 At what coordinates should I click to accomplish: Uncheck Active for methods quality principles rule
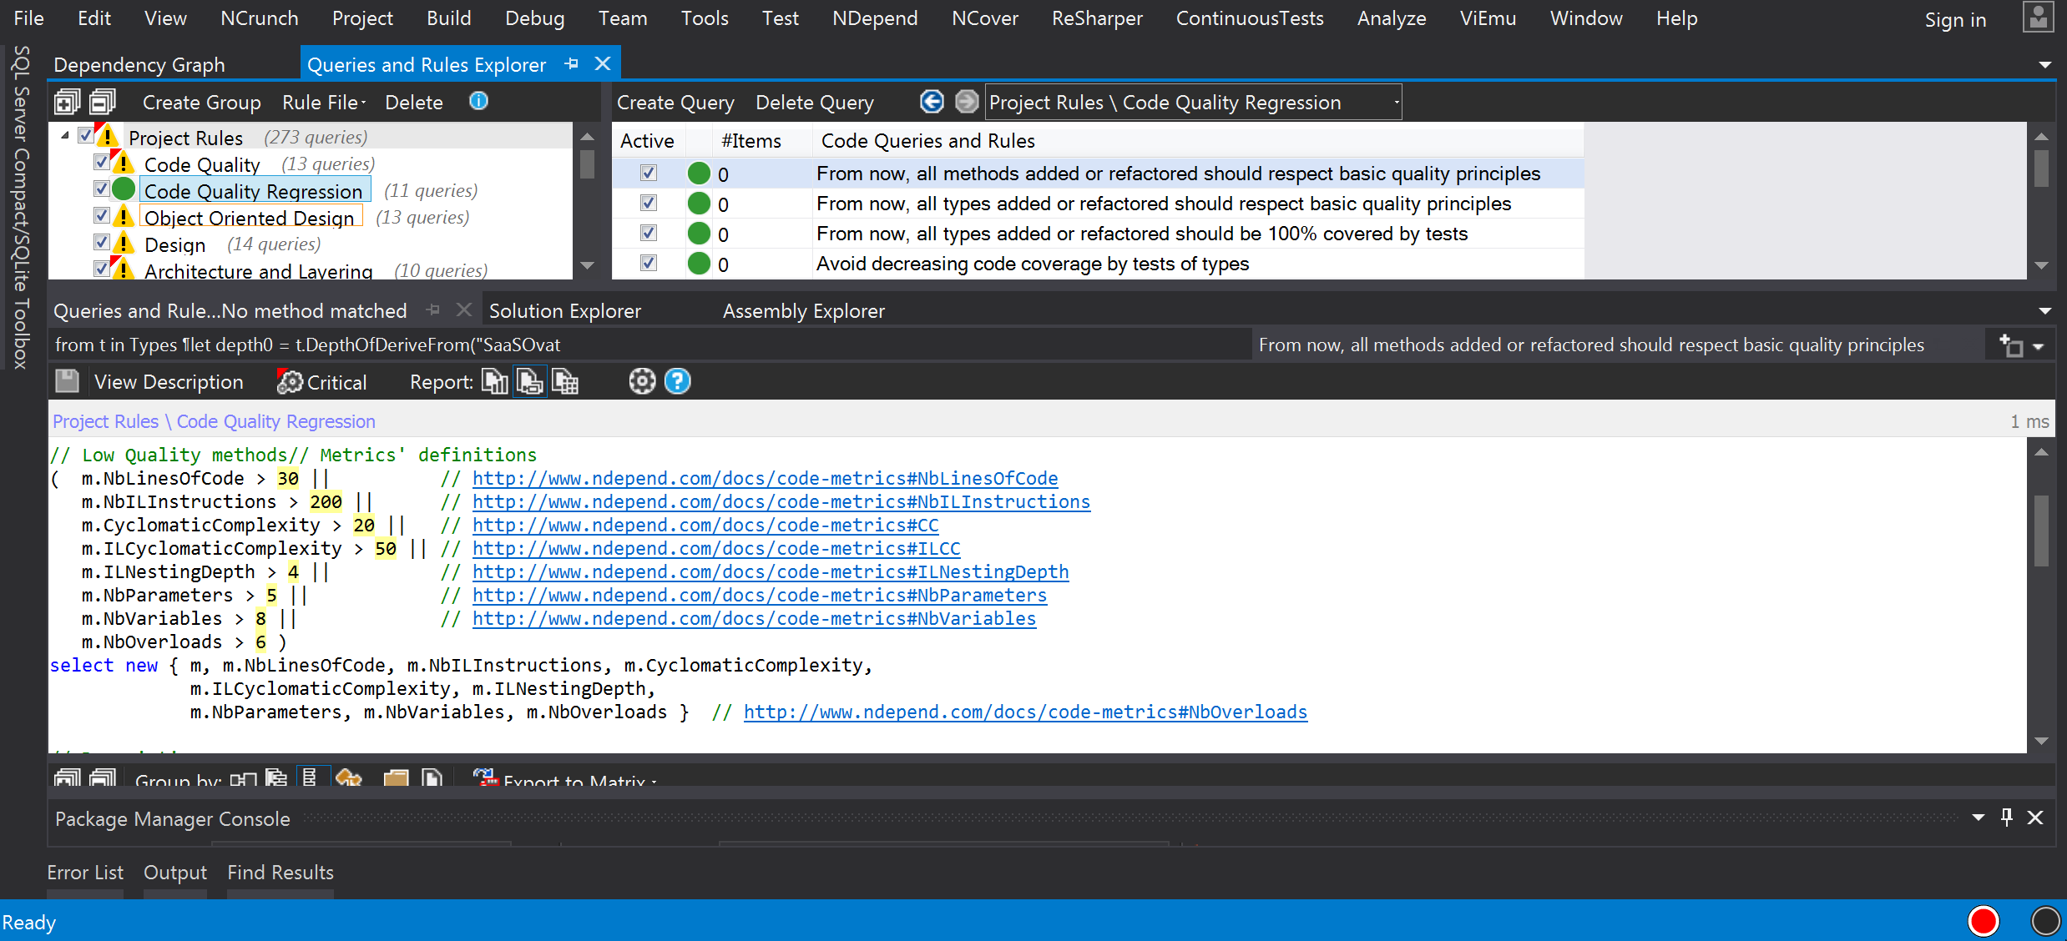pyautogui.click(x=649, y=173)
